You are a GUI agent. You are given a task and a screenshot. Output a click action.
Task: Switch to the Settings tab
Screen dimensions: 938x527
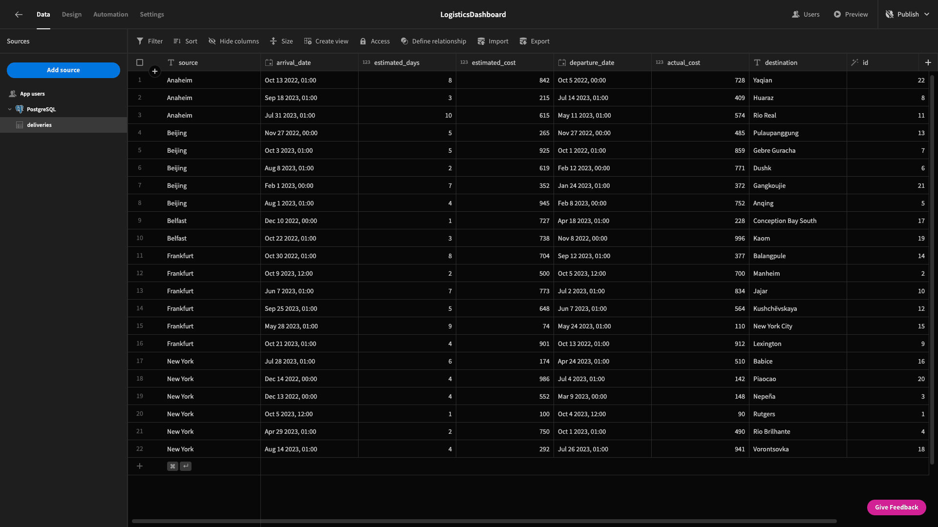click(x=152, y=15)
